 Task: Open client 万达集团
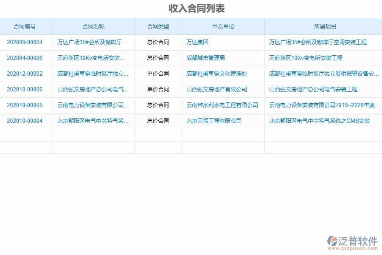(x=193, y=42)
